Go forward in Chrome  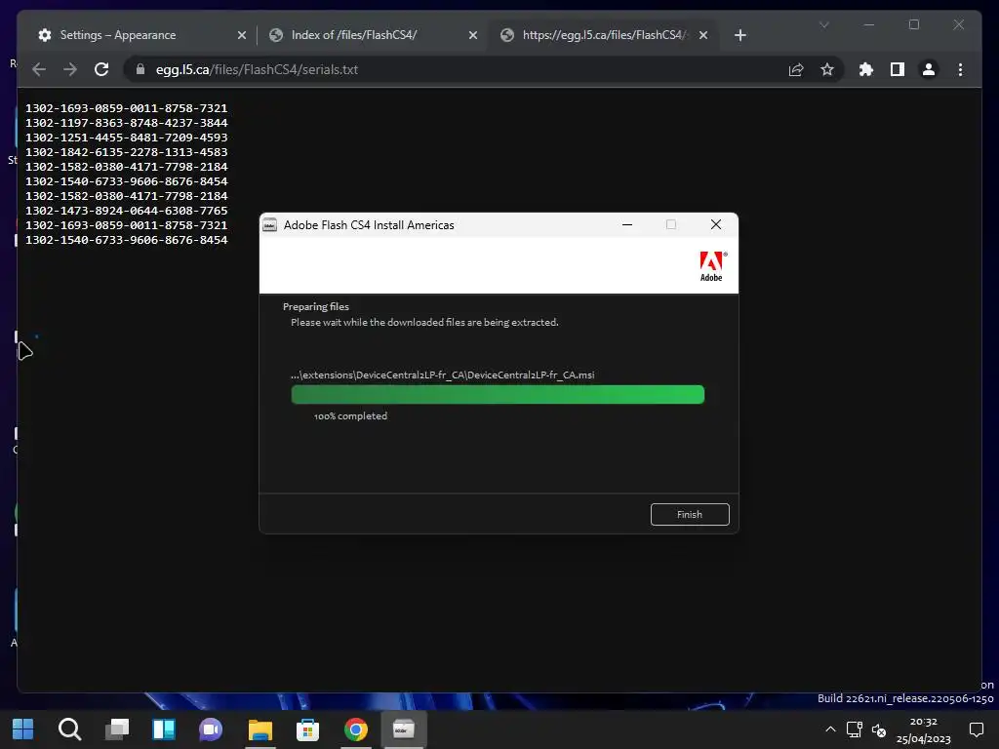(x=70, y=69)
